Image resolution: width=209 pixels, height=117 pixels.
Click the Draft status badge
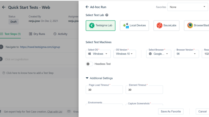pyautogui.click(x=13, y=22)
